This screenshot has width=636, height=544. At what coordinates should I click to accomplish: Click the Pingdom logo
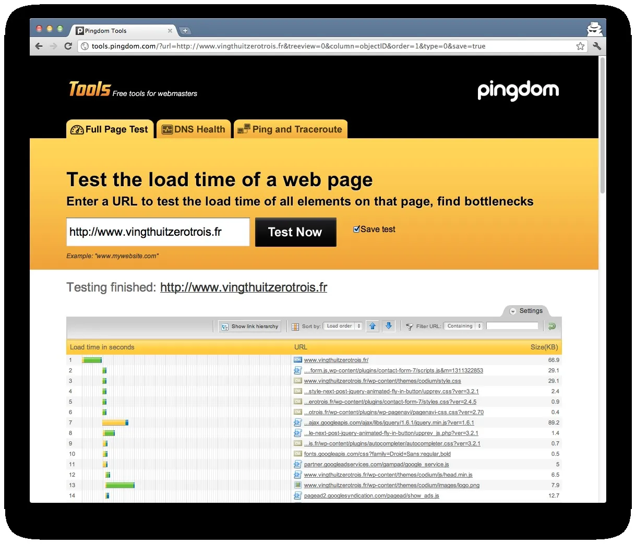[x=518, y=91]
